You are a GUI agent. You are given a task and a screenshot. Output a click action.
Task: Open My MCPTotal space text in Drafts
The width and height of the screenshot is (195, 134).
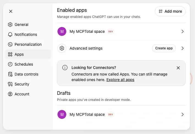coord(87,114)
